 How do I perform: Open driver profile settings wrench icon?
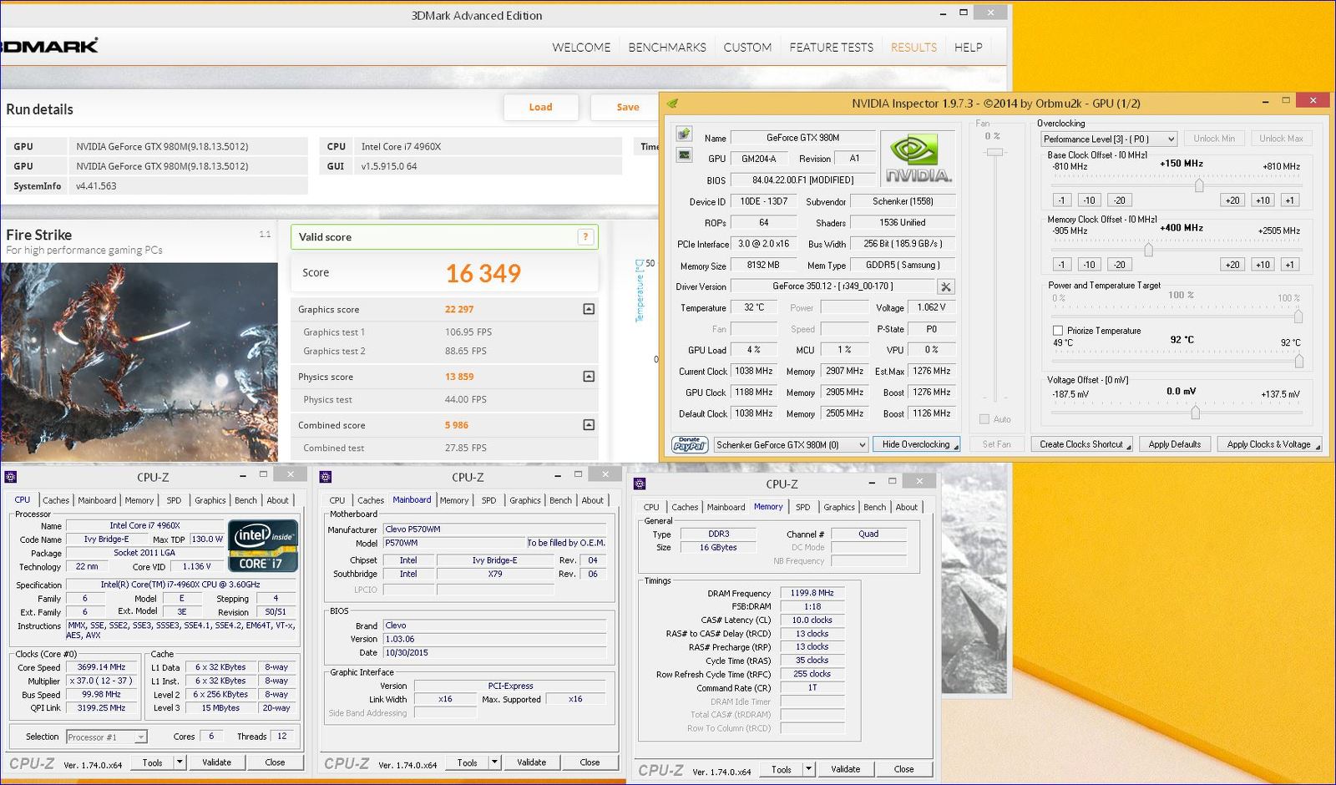pos(945,286)
